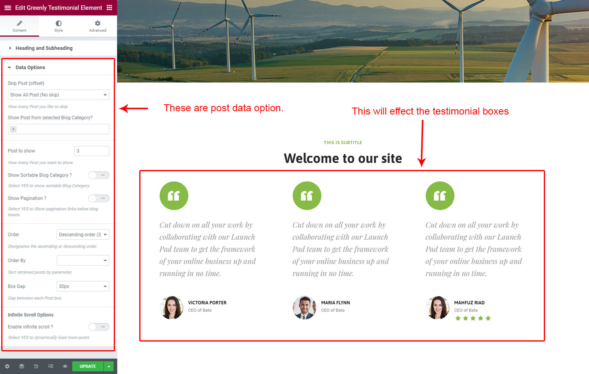Open save options arrow beside UPDATE

[x=109, y=366]
